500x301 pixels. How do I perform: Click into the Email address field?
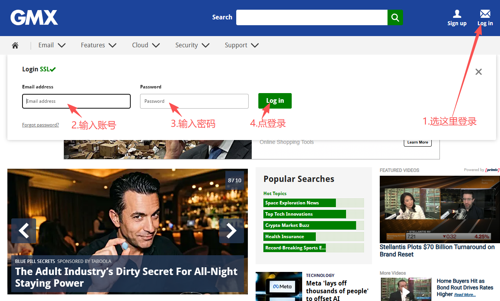coord(76,101)
